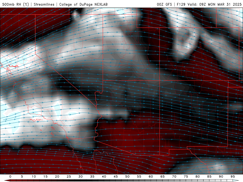
Task: Select the "30" humidity scale value
Action: point(80,177)
